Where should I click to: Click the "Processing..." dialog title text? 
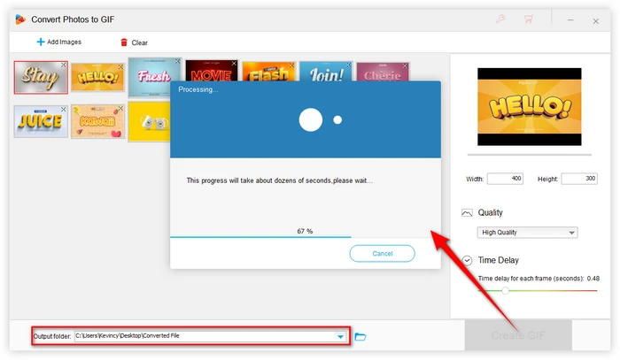[198, 89]
